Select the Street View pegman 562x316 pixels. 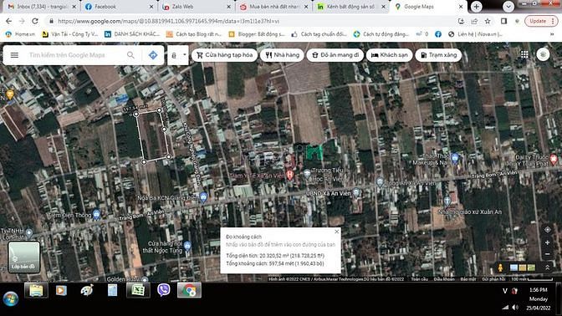point(500,268)
